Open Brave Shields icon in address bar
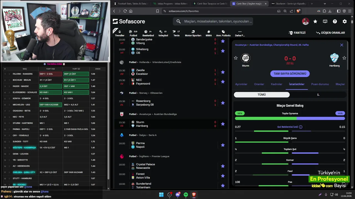Image resolution: width=355 pixels, height=199 pixels. point(298,11)
